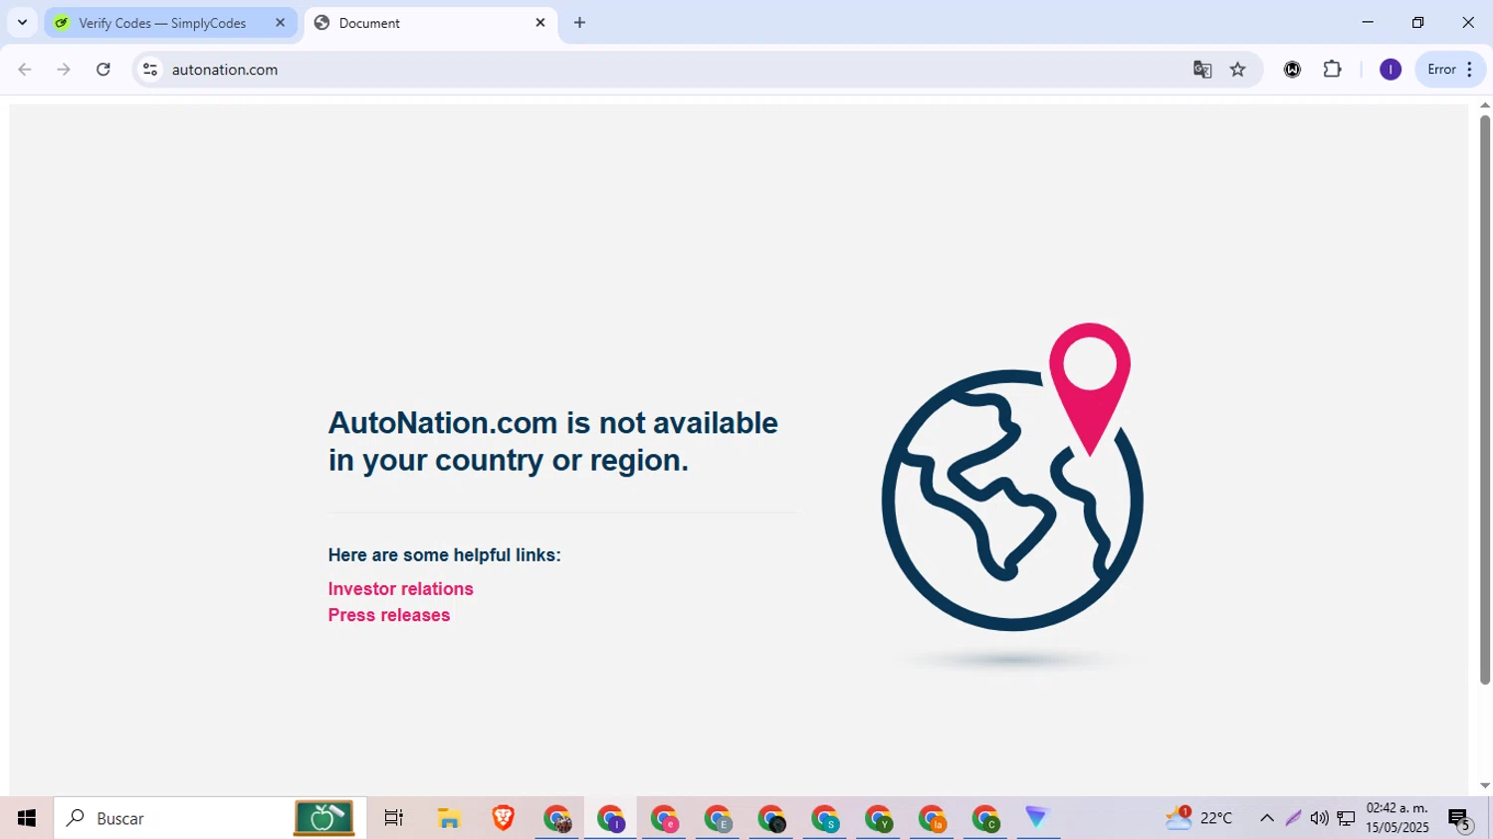
Task: Open the Extensions puzzle-piece menu
Action: (x=1333, y=70)
